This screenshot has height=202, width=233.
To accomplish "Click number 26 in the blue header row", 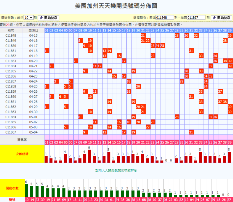I will [167, 30].
